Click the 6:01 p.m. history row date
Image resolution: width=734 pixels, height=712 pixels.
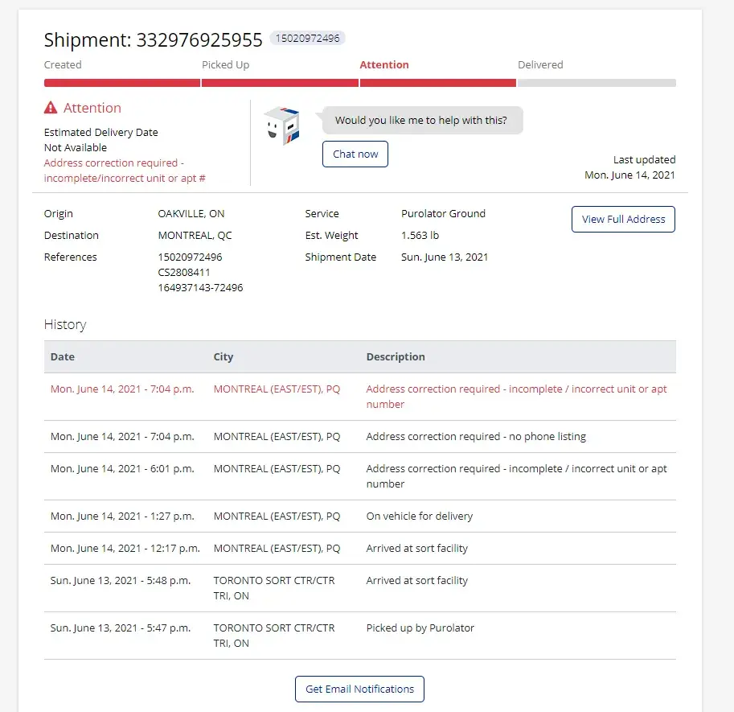click(122, 469)
